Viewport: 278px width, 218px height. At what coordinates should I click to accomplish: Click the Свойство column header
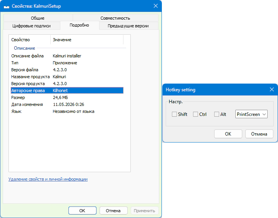pyautogui.click(x=30, y=40)
